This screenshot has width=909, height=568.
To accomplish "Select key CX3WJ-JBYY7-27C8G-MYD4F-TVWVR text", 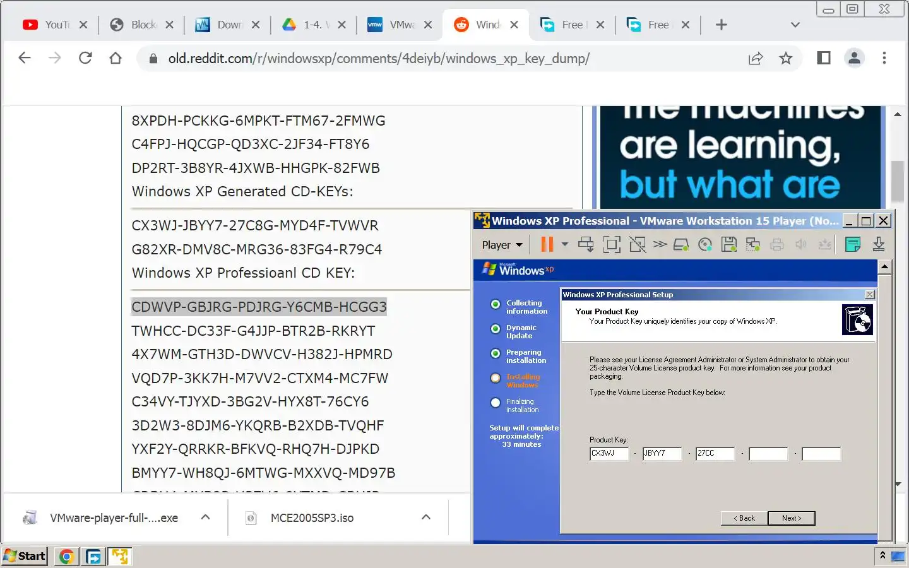I will [x=255, y=226].
